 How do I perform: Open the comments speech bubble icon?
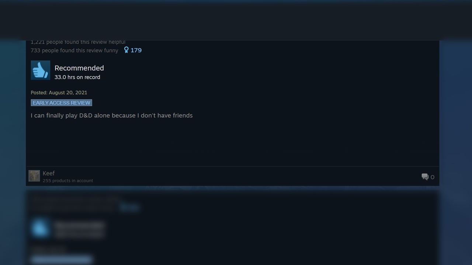click(x=425, y=177)
